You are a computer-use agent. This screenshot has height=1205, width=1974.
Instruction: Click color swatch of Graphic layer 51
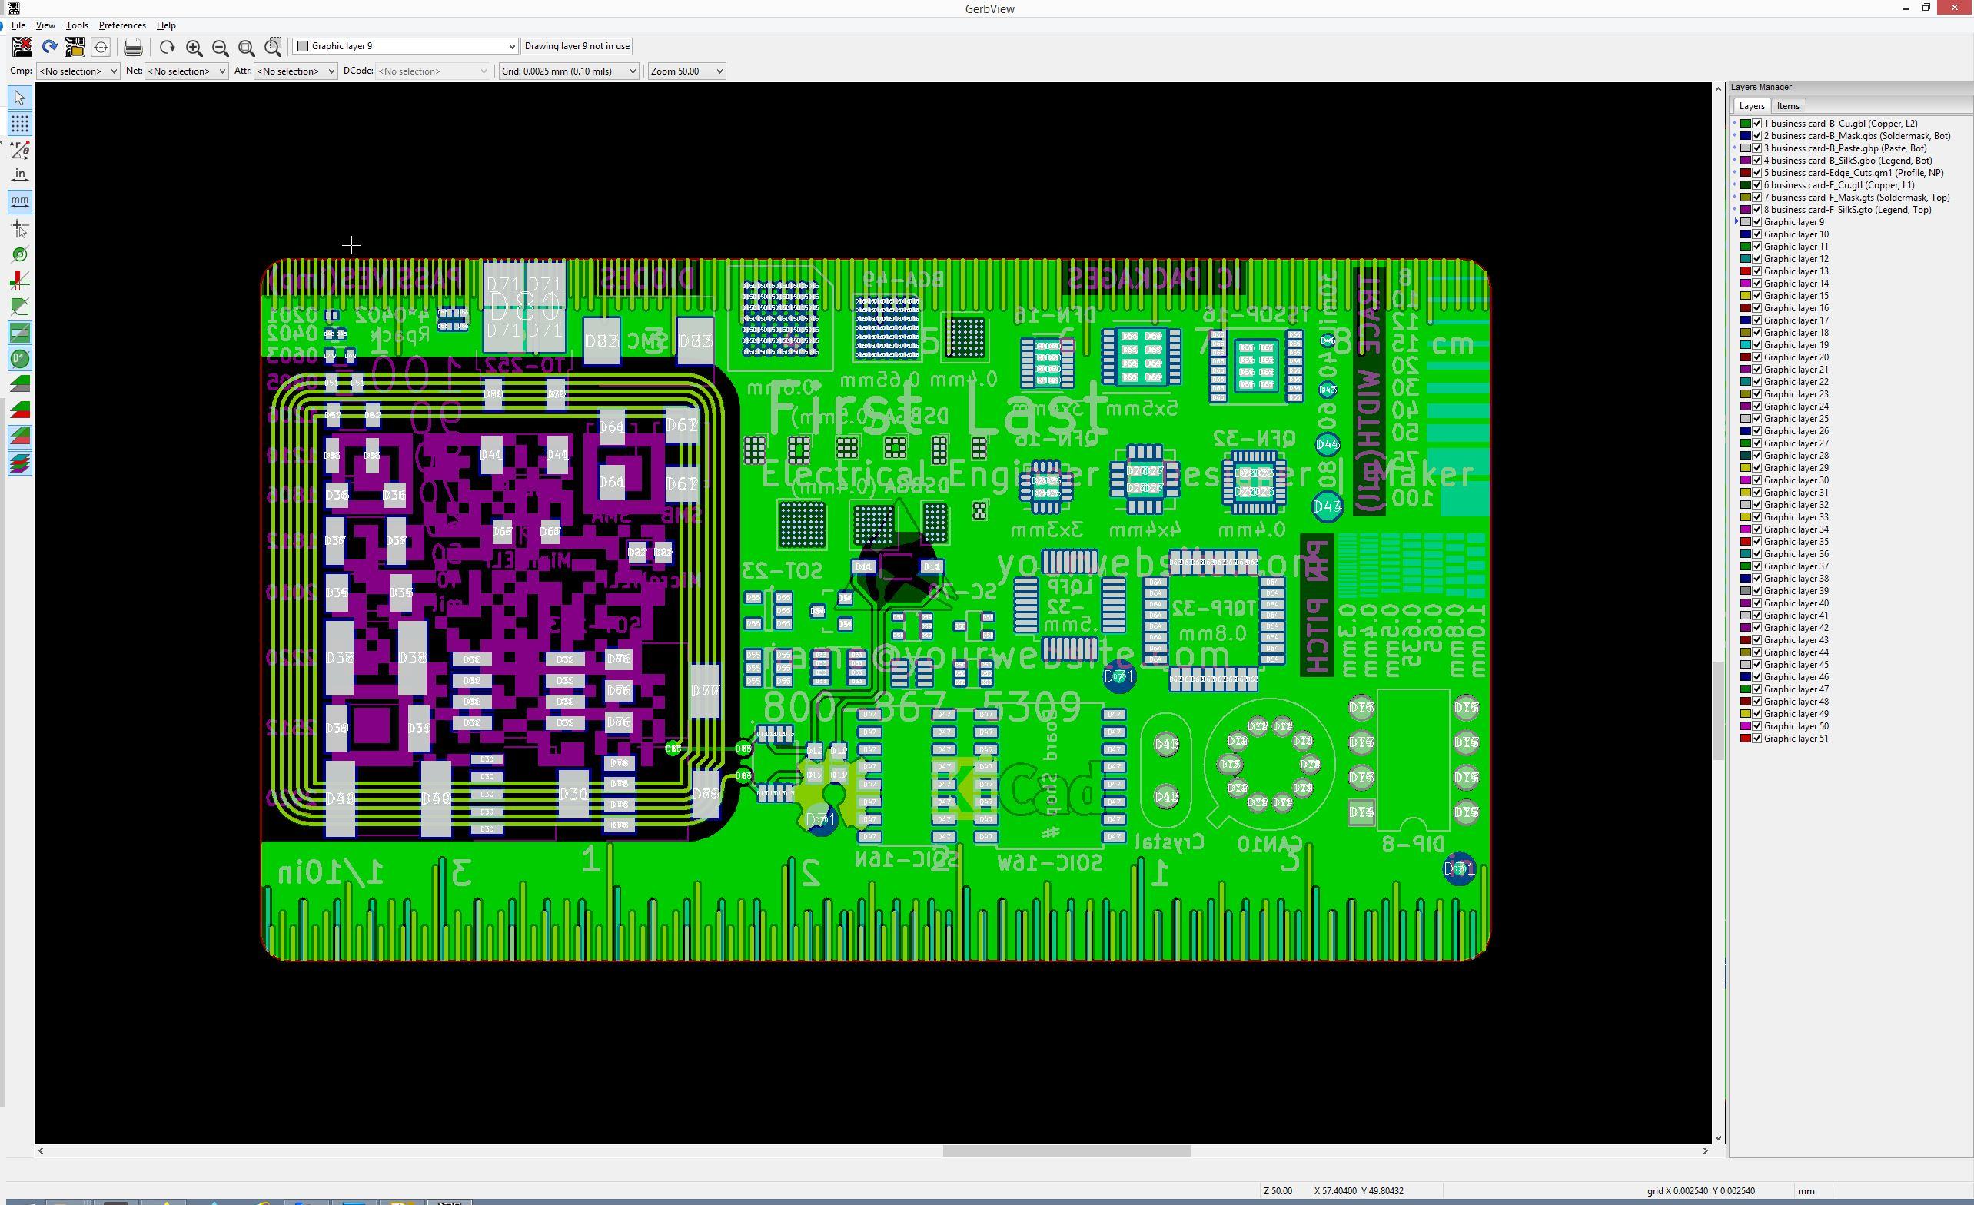tap(1746, 739)
